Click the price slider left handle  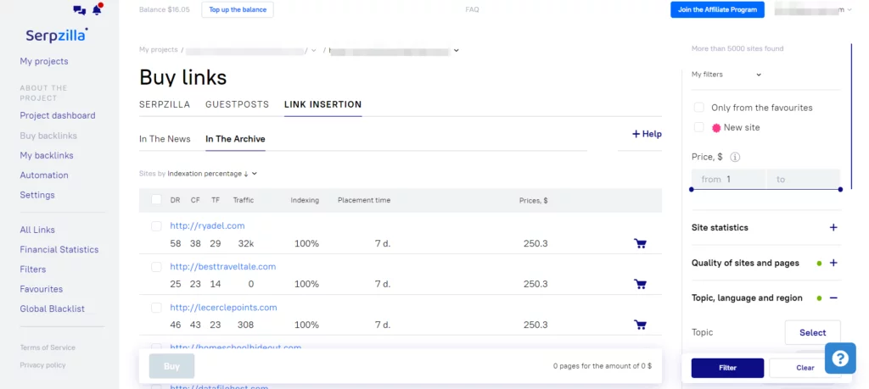click(x=691, y=189)
